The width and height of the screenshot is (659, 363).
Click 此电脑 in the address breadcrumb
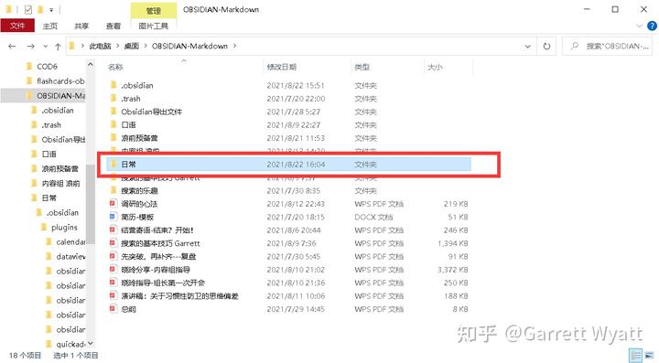(x=100, y=46)
